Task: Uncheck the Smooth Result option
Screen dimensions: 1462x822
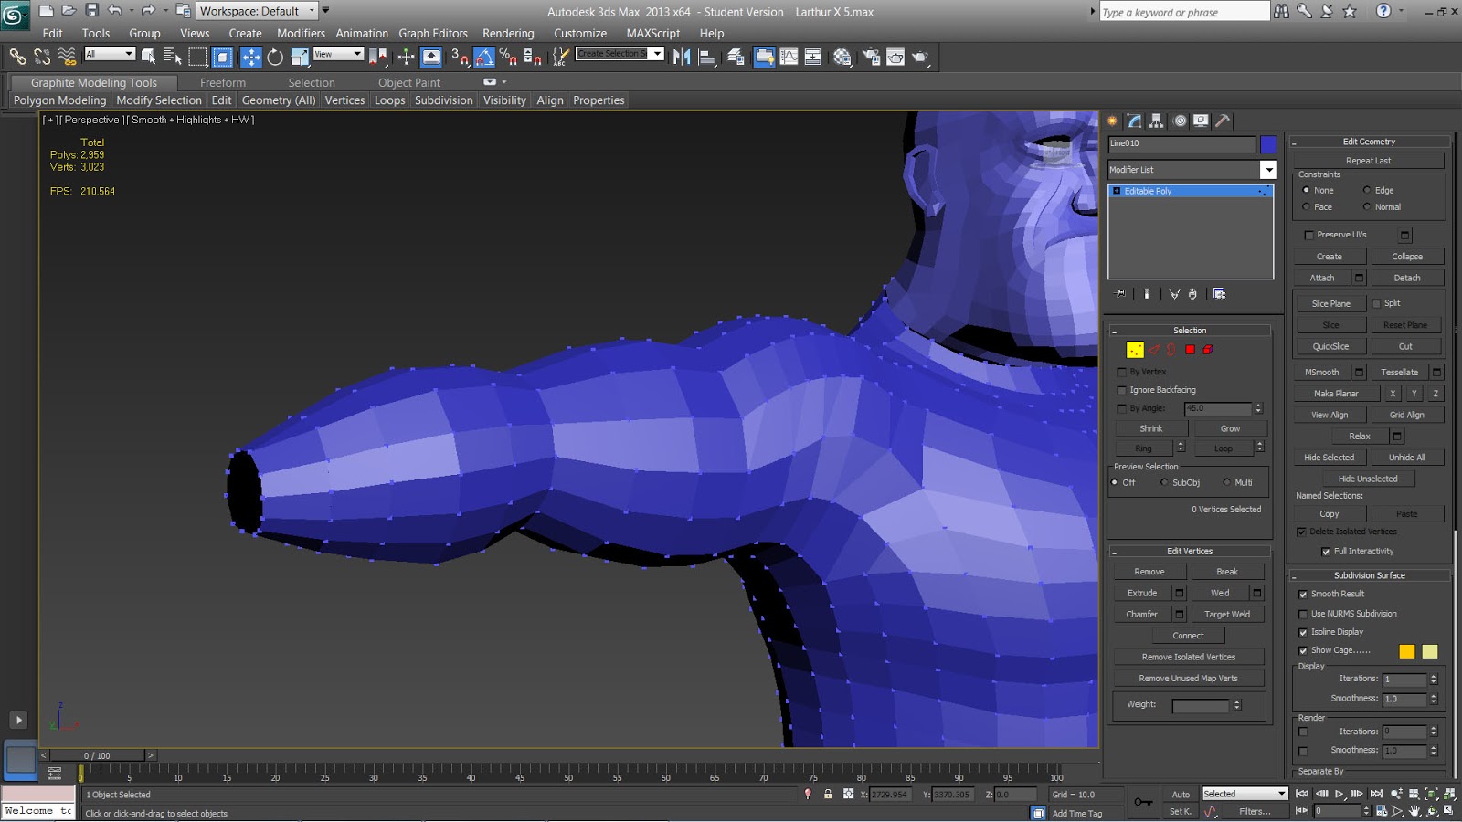Action: [1303, 595]
